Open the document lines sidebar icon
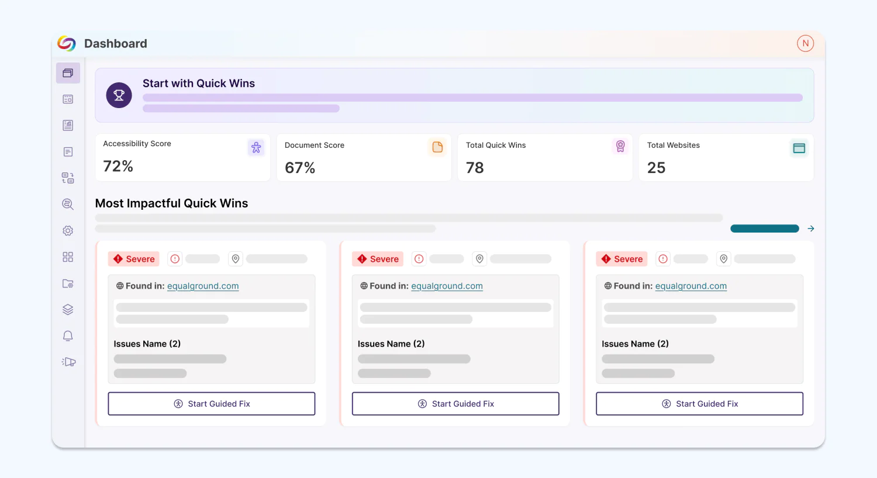 click(68, 152)
